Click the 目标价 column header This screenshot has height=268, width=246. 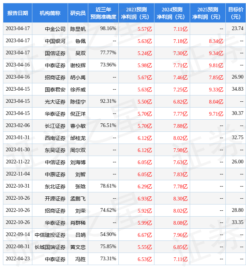tap(236, 13)
